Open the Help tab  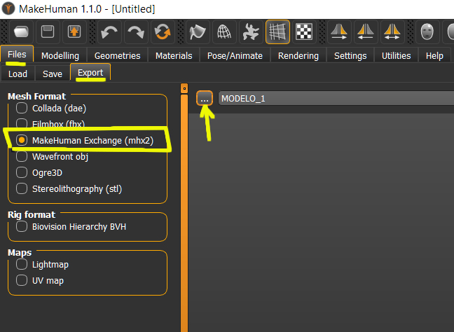[x=434, y=55]
